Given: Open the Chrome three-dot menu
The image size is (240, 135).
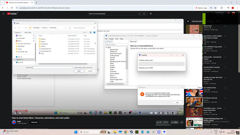Looking at the screenshot, I should click(x=237, y=8).
